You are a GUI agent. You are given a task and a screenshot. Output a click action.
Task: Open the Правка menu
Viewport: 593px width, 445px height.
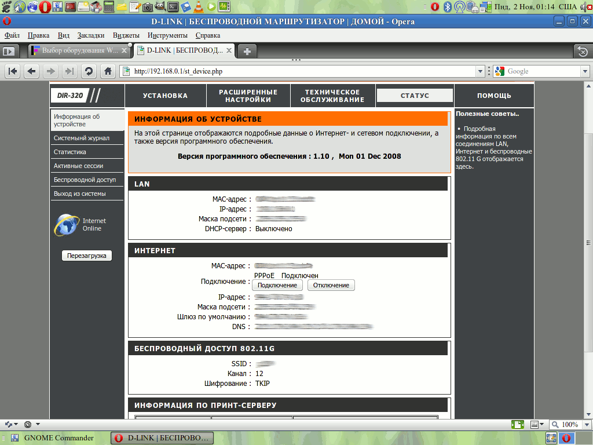click(x=38, y=35)
